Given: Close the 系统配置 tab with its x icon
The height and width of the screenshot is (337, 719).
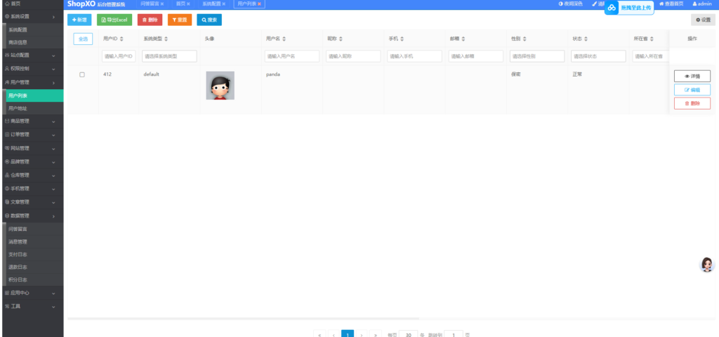Looking at the screenshot, I should pyautogui.click(x=223, y=4).
